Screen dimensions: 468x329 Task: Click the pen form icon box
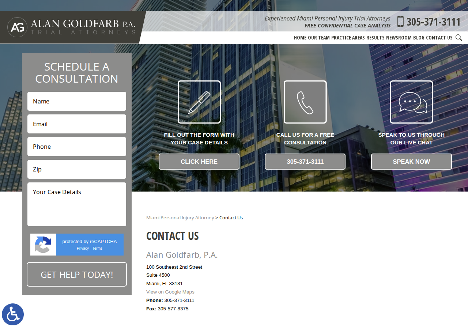[x=199, y=102]
